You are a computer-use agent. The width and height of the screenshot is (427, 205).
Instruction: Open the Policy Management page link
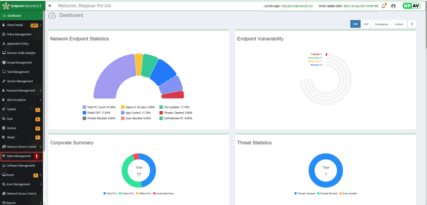pyautogui.click(x=19, y=34)
